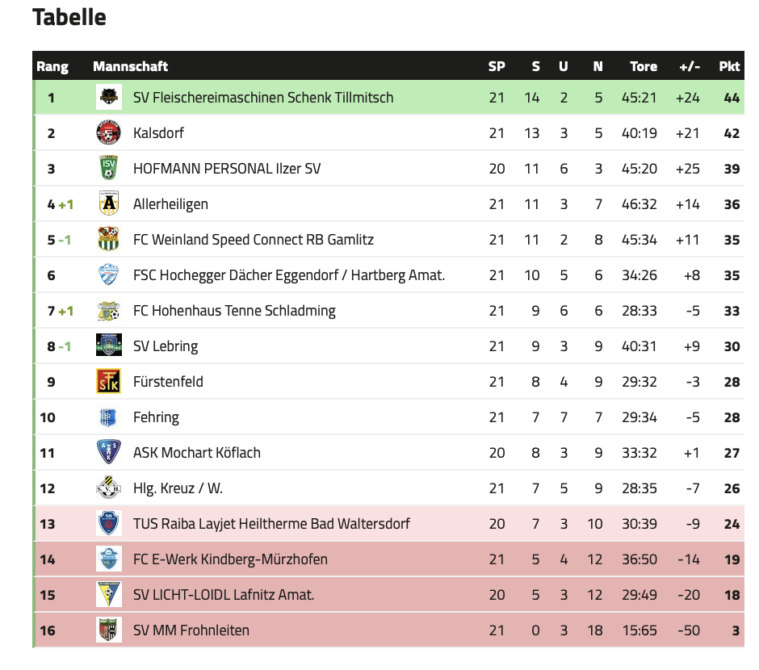Viewport: 759px width, 670px height.
Task: Select the FC E-Werk Kindberg-Mürzhofen team name
Action: [230, 559]
